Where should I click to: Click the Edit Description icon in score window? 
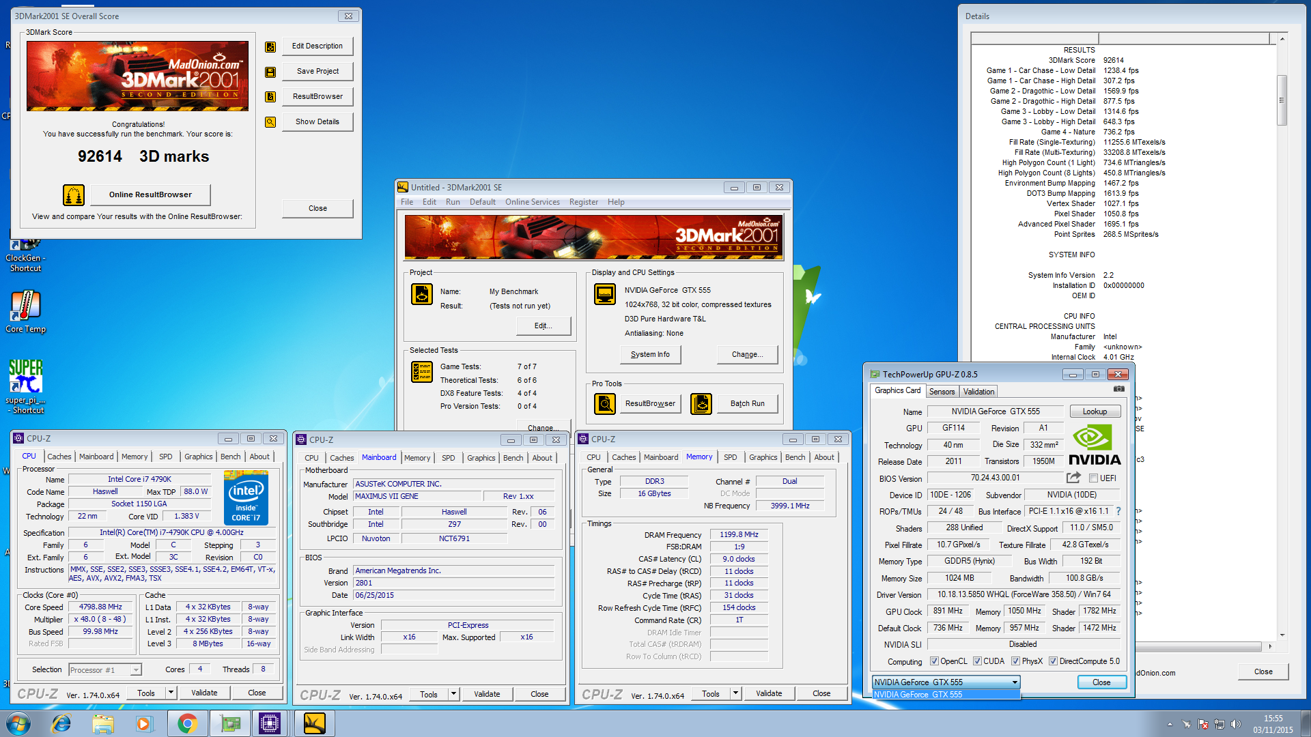tap(270, 47)
